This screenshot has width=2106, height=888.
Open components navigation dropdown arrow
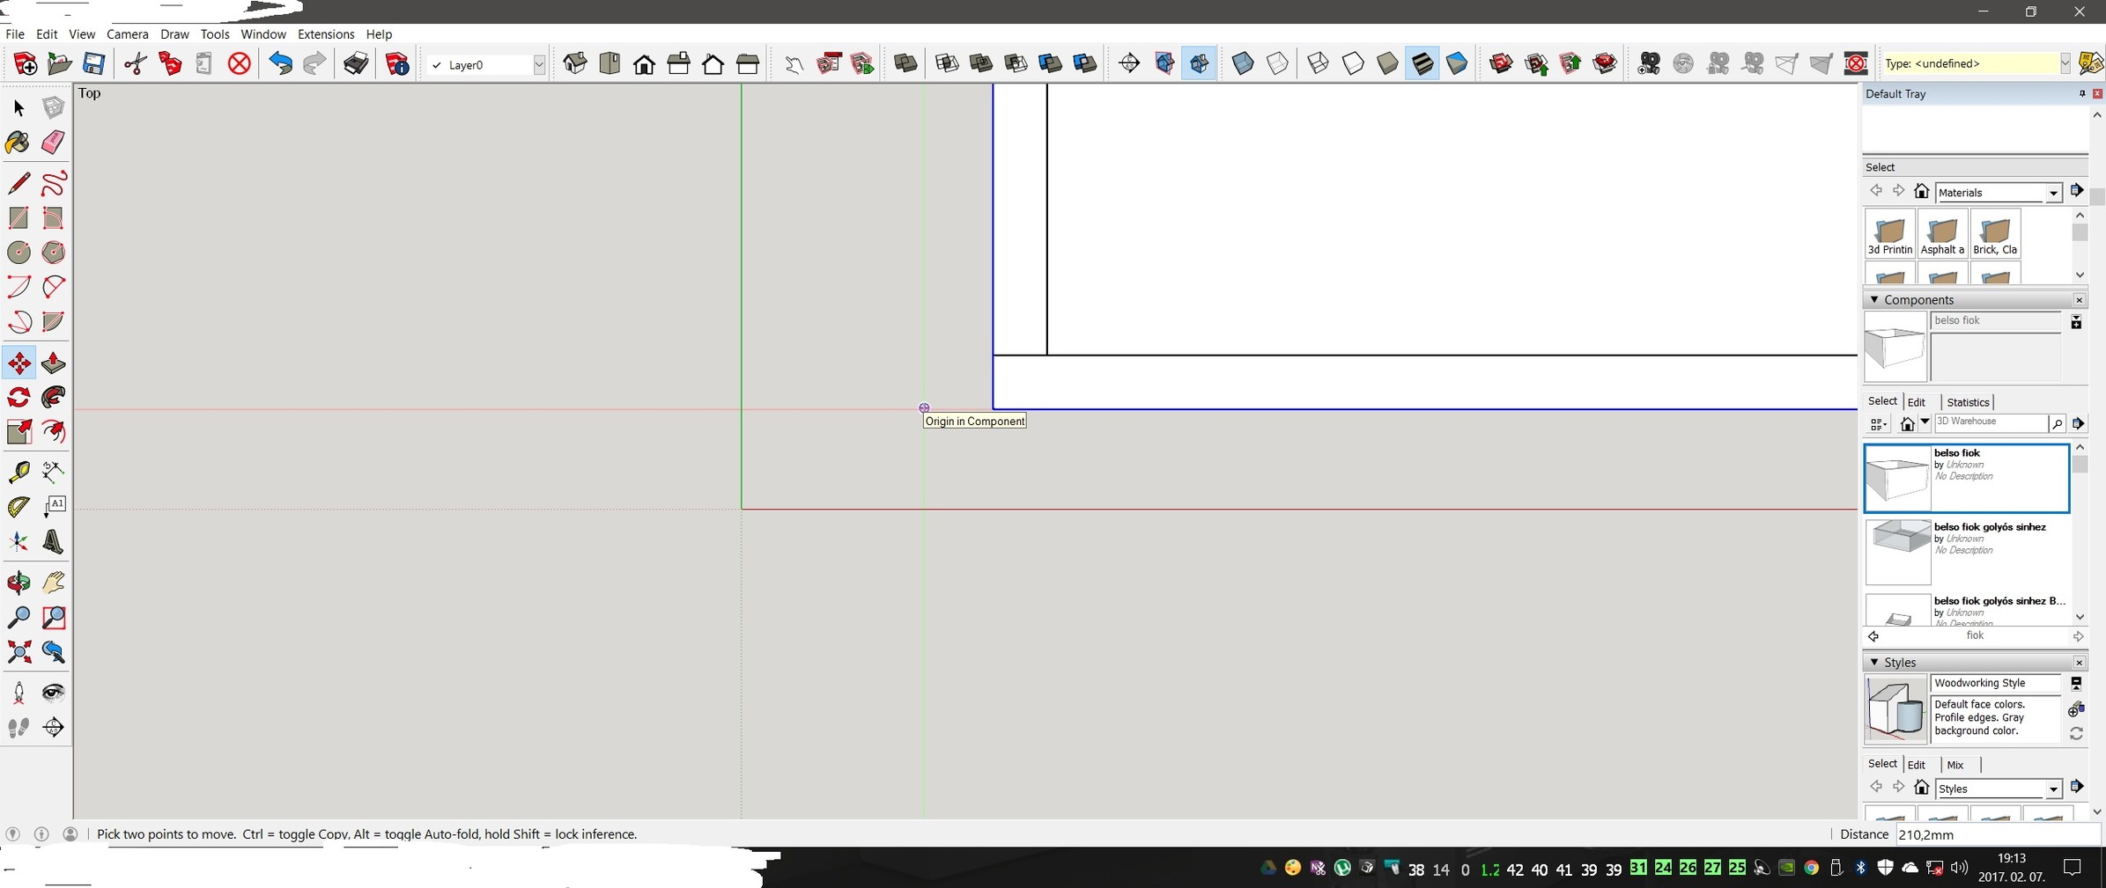tap(1925, 422)
